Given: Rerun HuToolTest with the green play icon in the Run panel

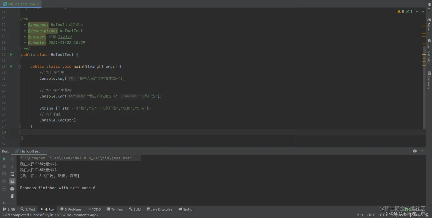Looking at the screenshot, I should (4, 159).
